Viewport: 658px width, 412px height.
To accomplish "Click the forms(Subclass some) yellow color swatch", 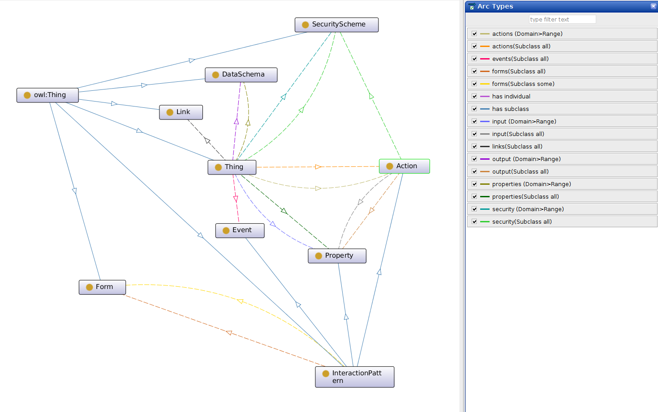I will coord(485,84).
